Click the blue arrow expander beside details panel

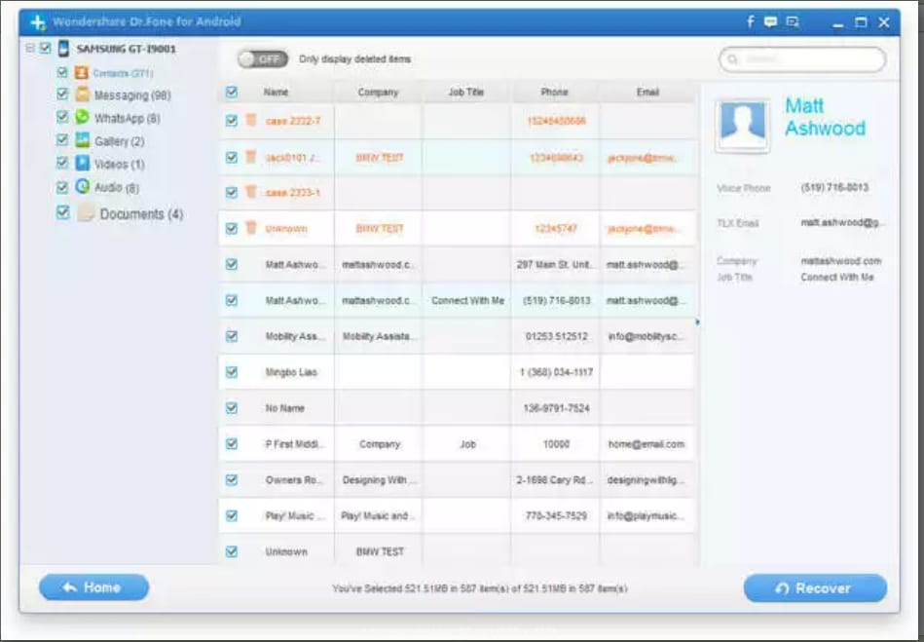(x=698, y=322)
